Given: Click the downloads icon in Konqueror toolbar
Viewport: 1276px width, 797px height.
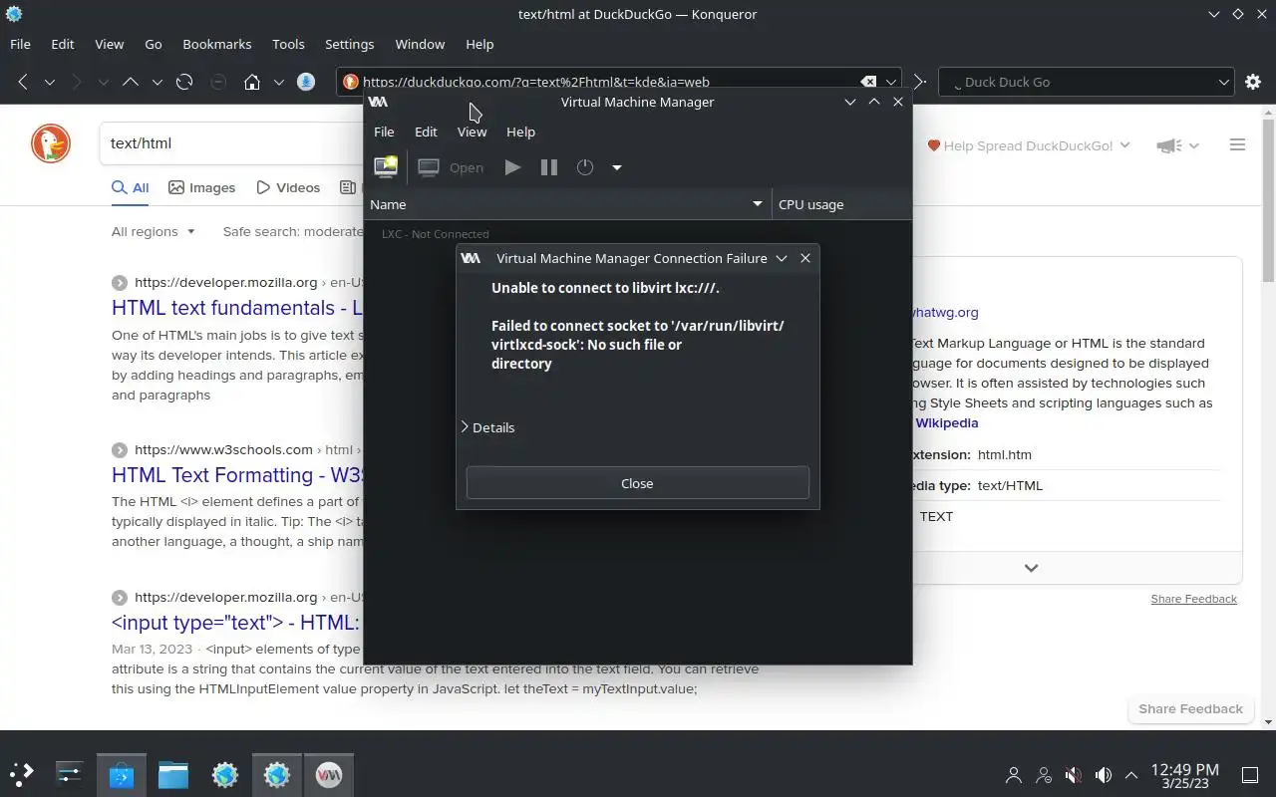Looking at the screenshot, I should coord(307,82).
